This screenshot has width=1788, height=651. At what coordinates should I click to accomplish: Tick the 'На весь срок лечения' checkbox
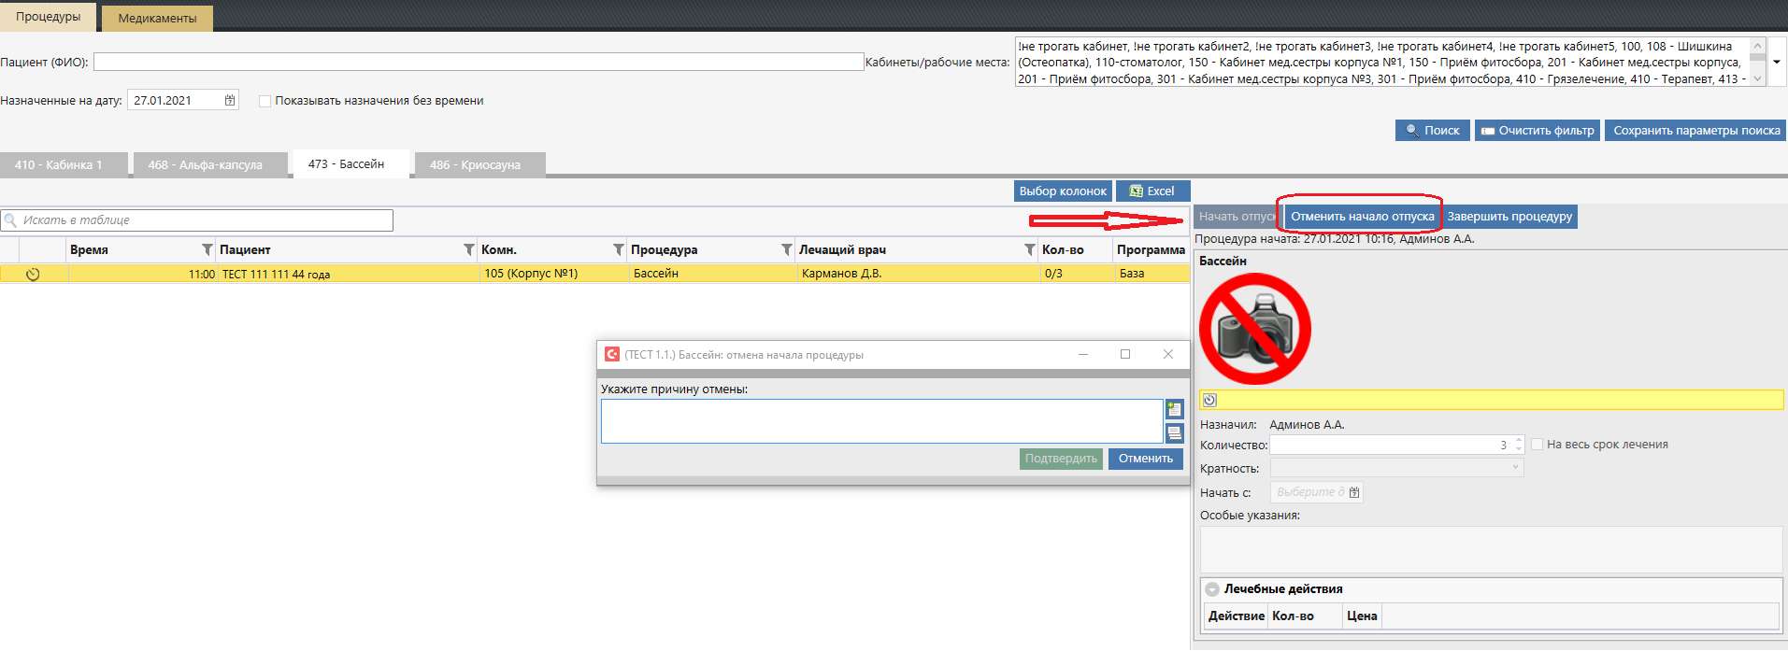(x=1537, y=445)
